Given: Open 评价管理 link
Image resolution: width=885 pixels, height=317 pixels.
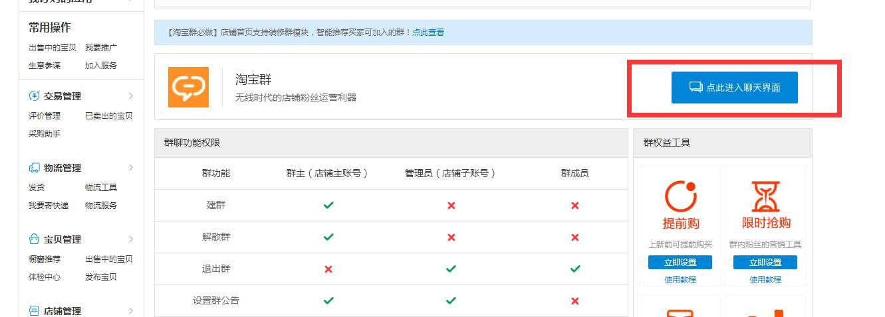Looking at the screenshot, I should coord(45,116).
